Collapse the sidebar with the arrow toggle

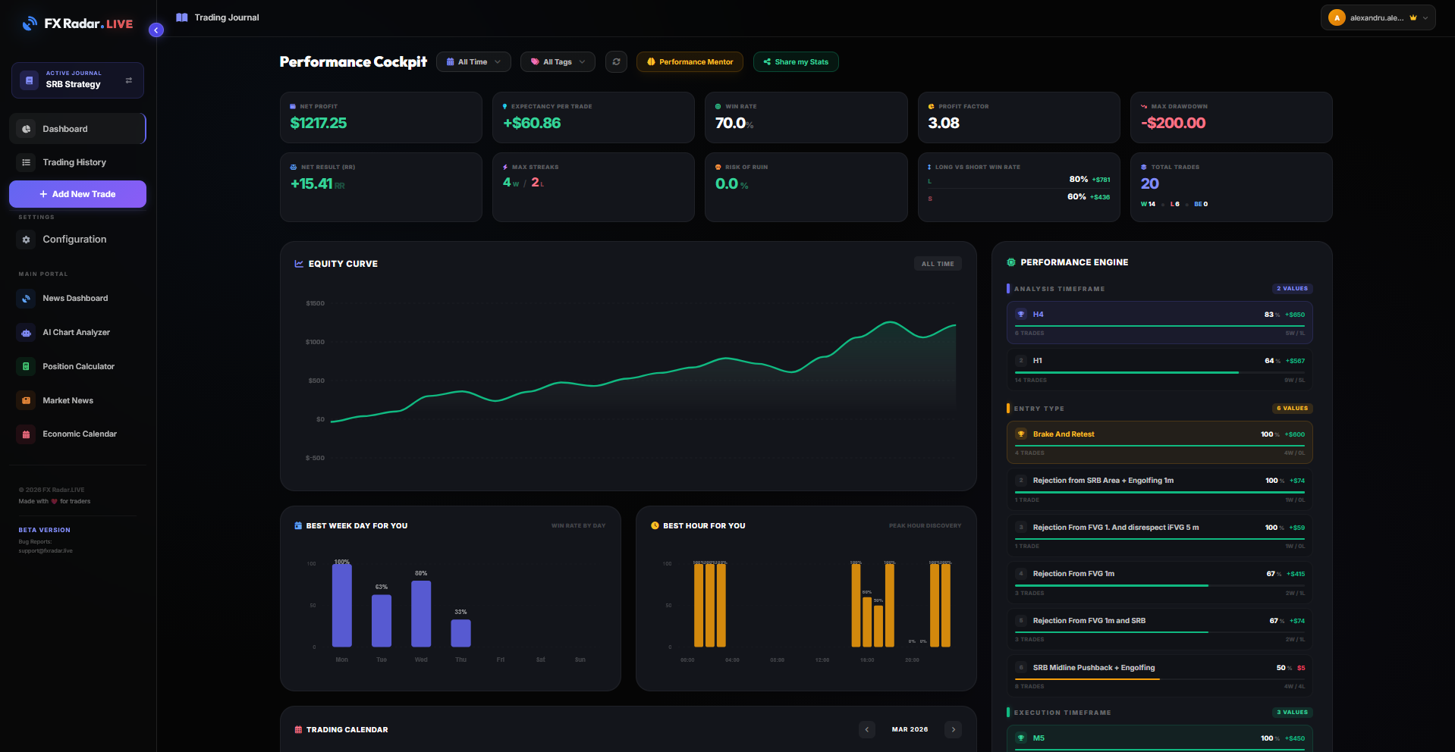[156, 30]
